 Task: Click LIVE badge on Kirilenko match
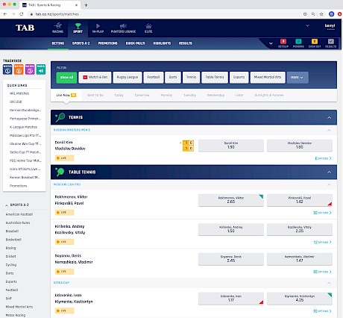click(x=64, y=242)
